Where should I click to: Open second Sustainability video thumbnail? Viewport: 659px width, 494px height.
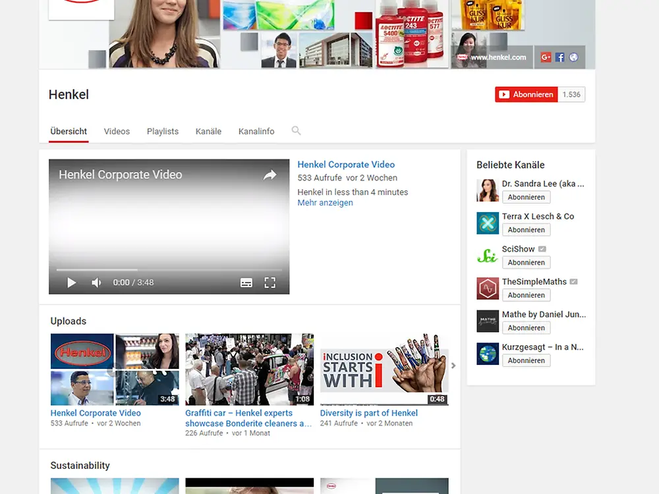[249, 486]
